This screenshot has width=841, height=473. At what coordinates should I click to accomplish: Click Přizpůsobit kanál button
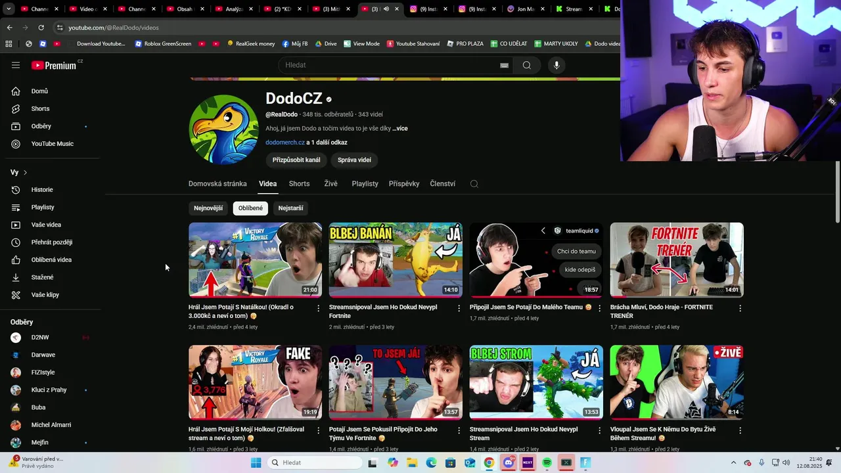click(x=296, y=160)
